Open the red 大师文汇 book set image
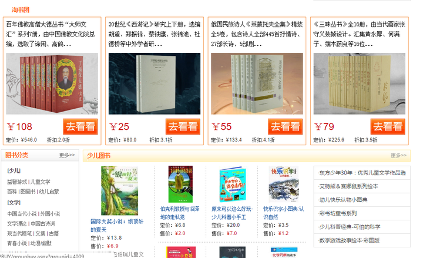423x258 pixels. pos(52,83)
